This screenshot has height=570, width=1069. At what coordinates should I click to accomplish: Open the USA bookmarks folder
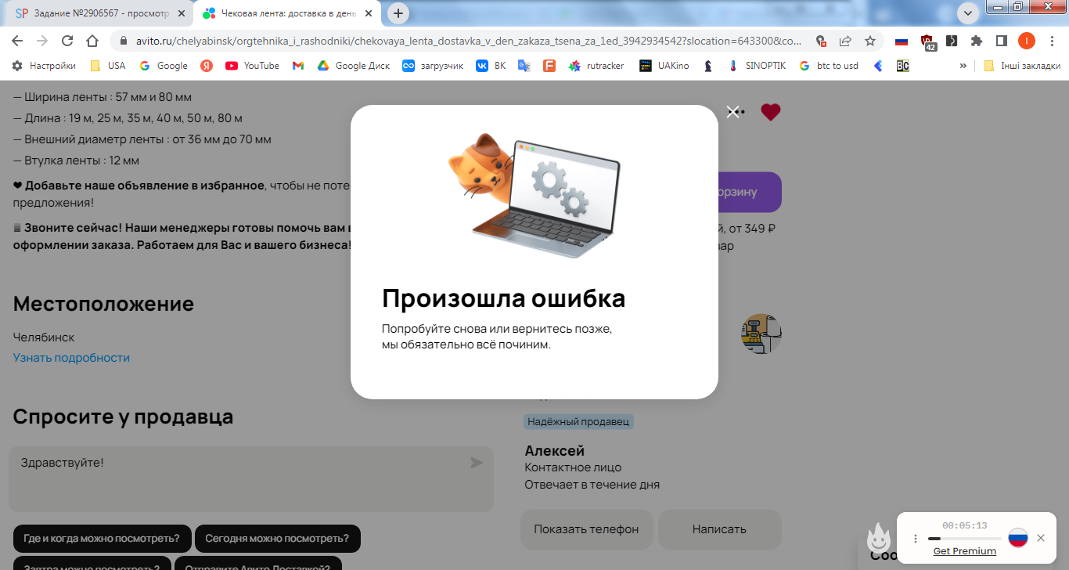(x=108, y=66)
